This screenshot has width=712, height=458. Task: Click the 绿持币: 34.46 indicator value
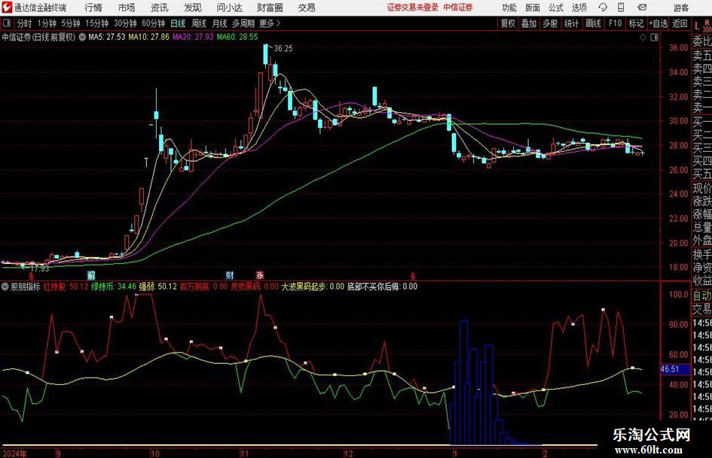tap(114, 287)
